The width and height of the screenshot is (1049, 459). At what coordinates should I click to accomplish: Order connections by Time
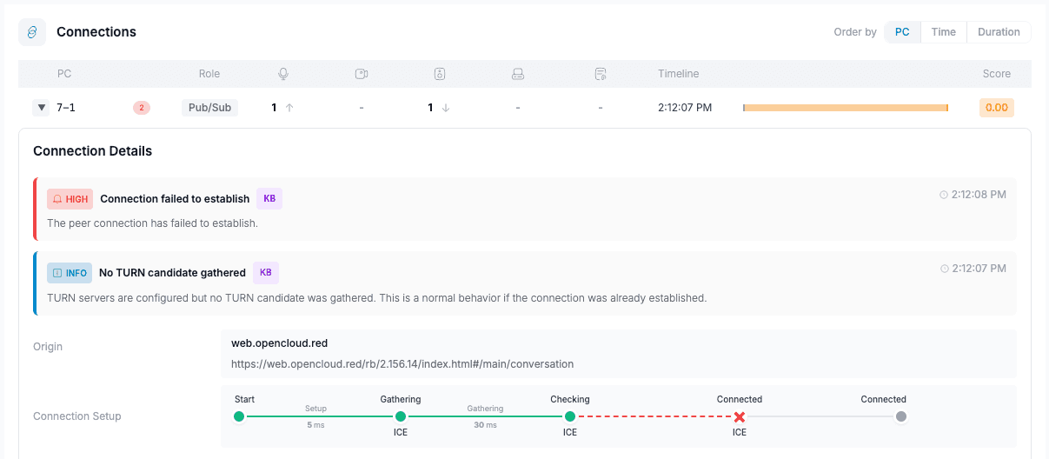[943, 32]
